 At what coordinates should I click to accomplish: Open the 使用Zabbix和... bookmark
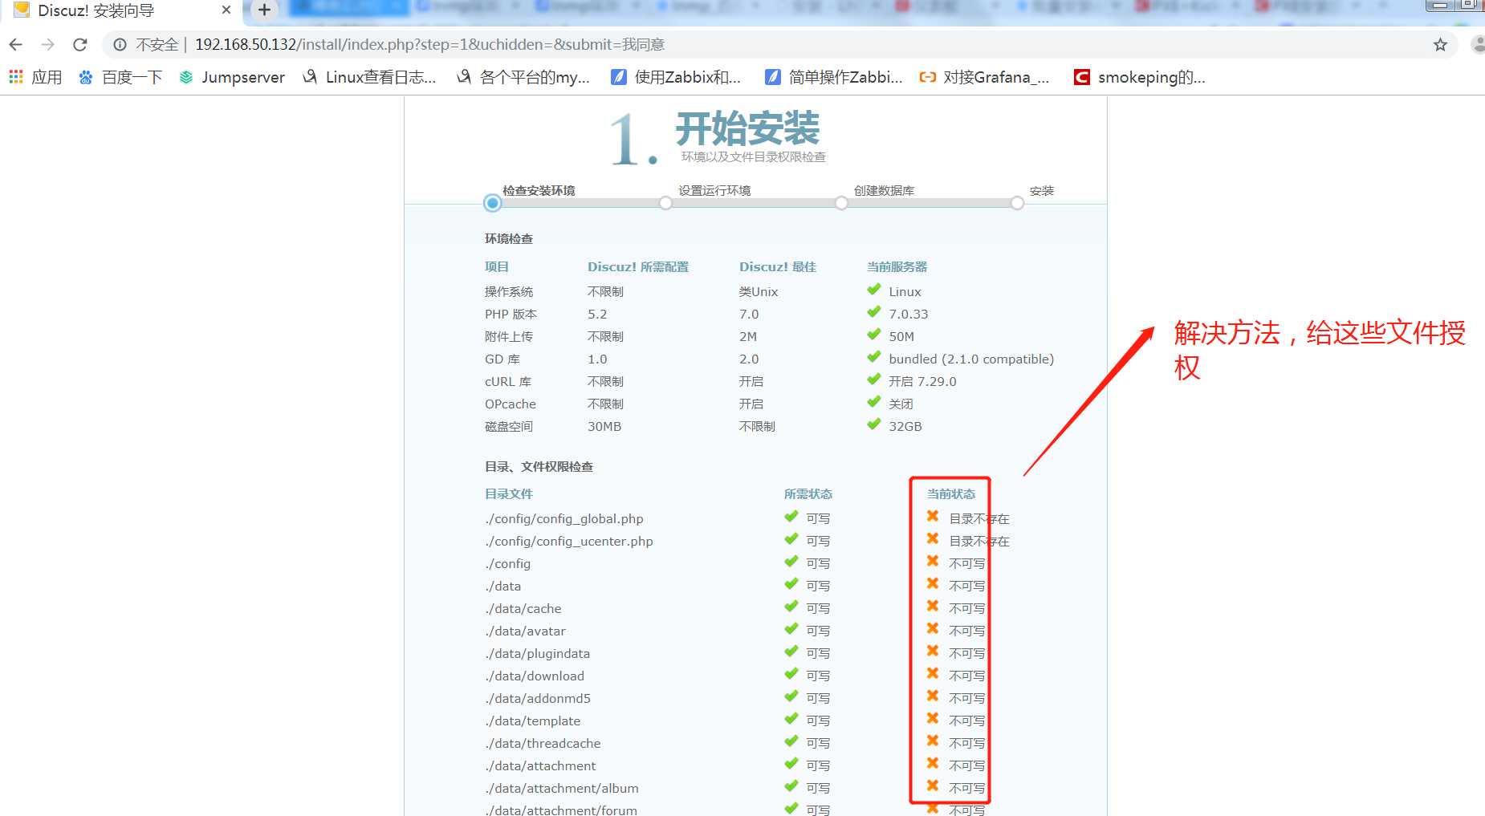click(676, 77)
